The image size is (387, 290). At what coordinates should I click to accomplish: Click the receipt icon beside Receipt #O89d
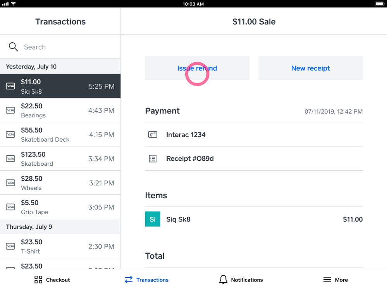tap(153, 159)
